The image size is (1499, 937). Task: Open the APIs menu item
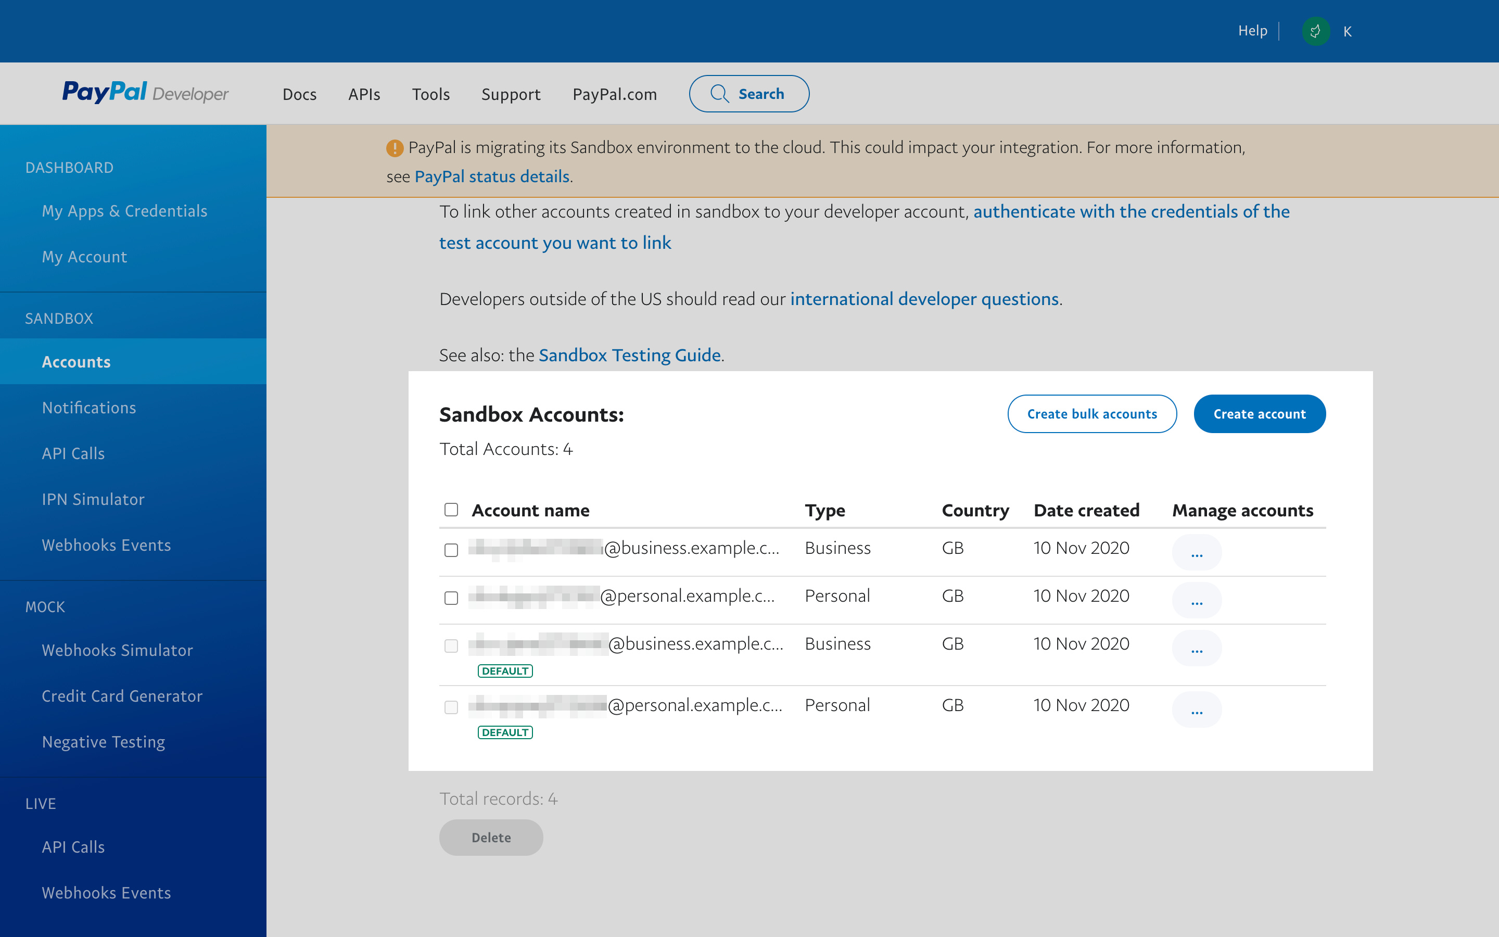364,93
